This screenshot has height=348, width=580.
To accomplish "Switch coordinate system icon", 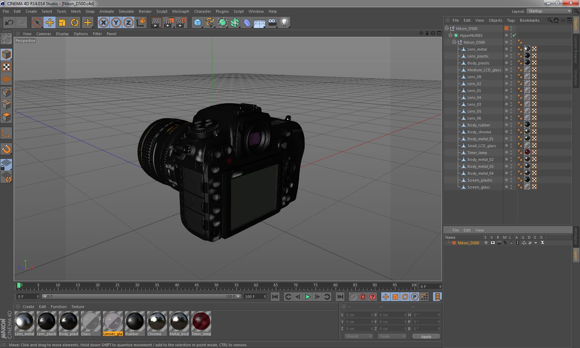I will 141,23.
